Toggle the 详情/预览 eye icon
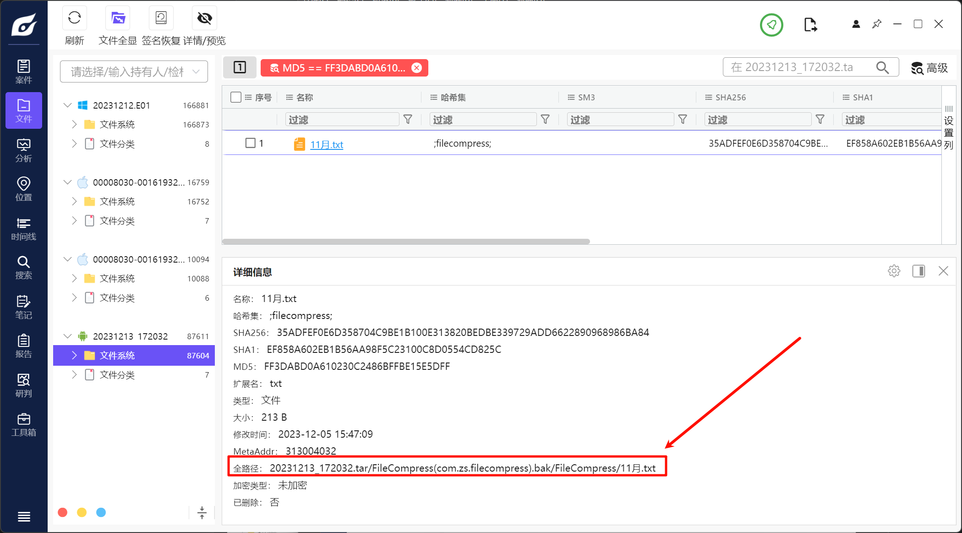The height and width of the screenshot is (533, 962). click(204, 18)
